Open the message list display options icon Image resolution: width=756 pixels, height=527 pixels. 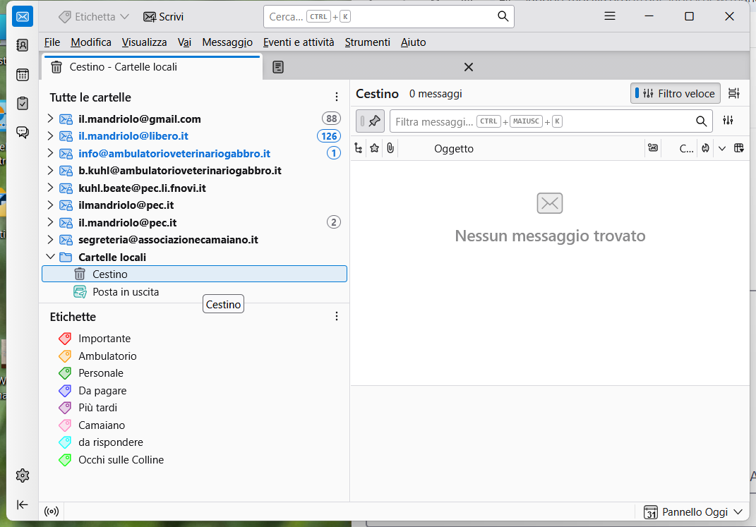[734, 93]
